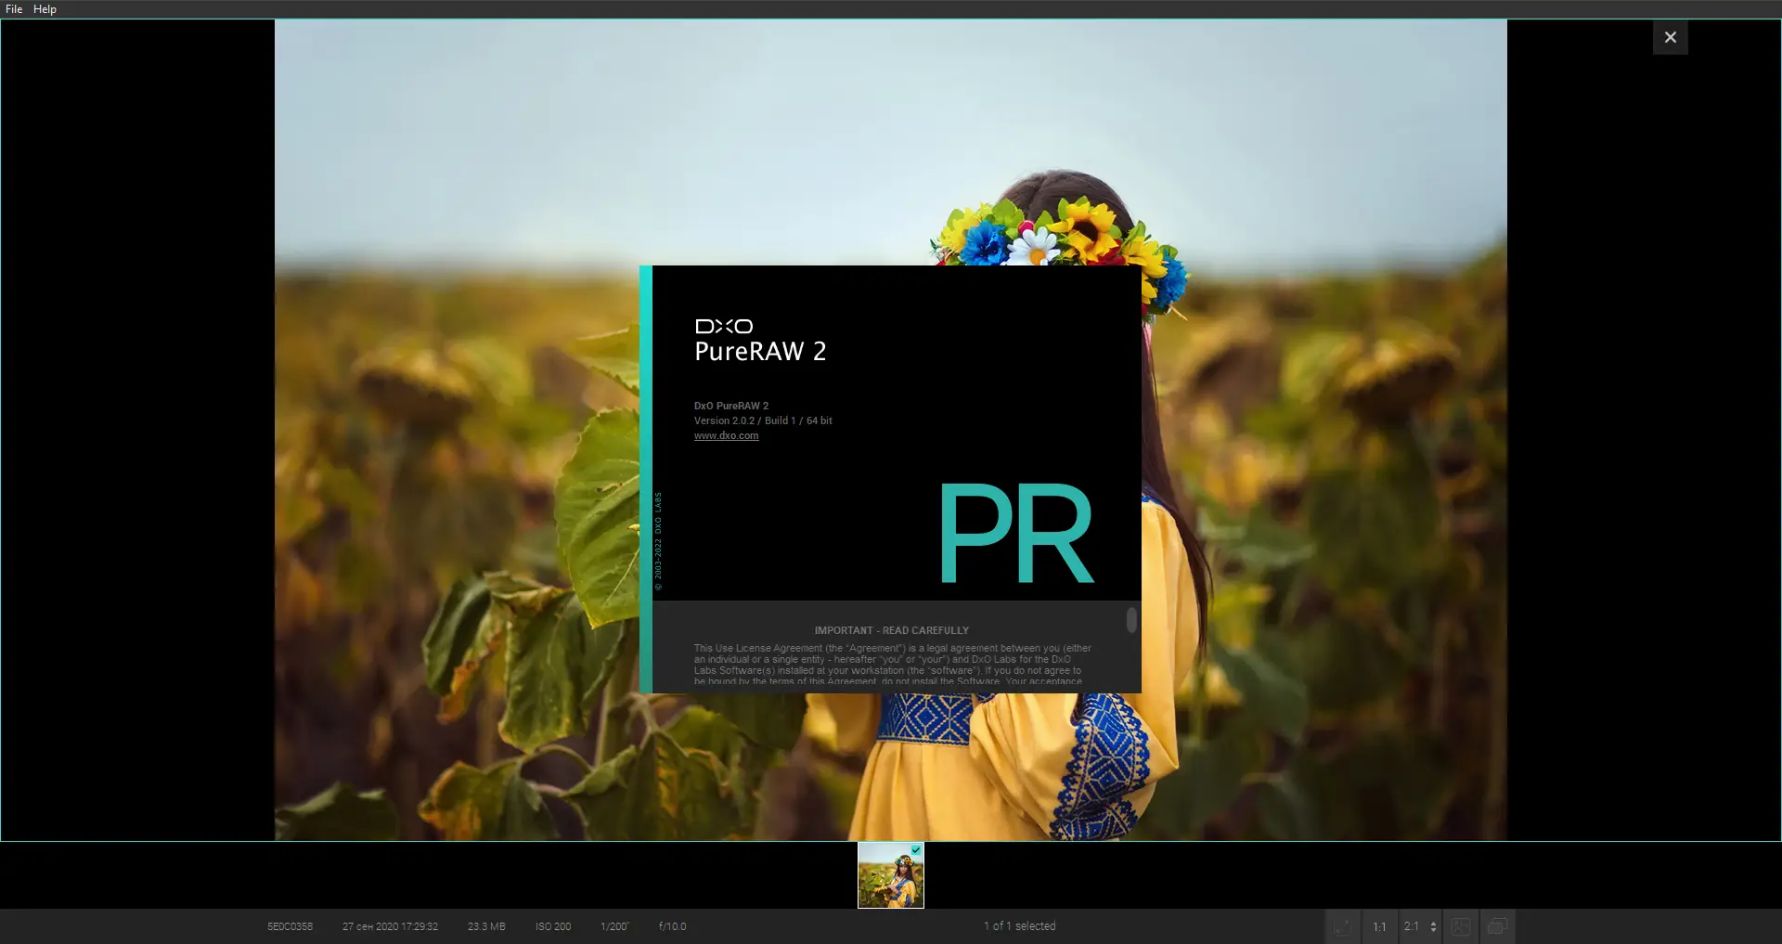The width and height of the screenshot is (1782, 944).
Task: Open the Help menu
Action: click(x=45, y=9)
